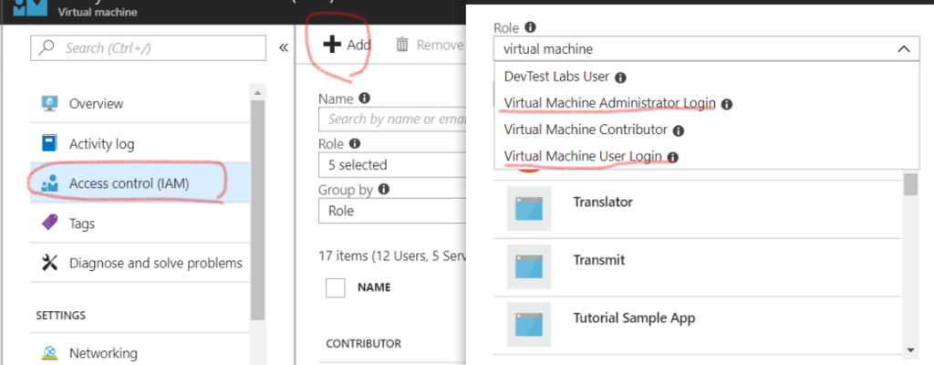Click info icon next to Virtual Machine Administrator Login
This screenshot has width=934, height=365.
tap(726, 104)
